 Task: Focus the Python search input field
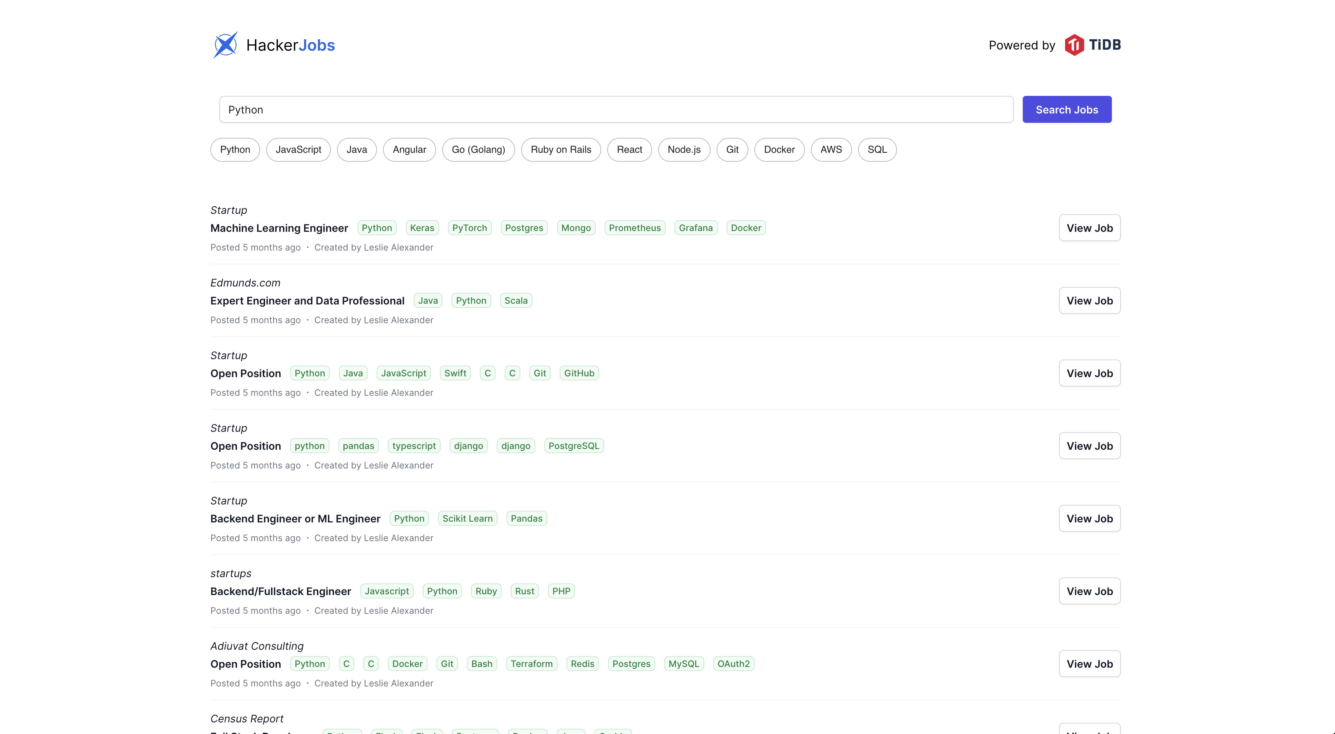coord(616,109)
